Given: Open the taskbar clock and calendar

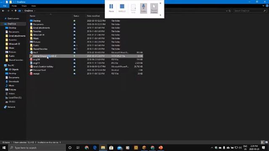Looking at the screenshot, I should click(x=254, y=148).
